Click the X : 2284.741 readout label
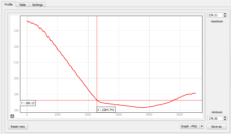The image size is (231, 134). pyautogui.click(x=106, y=109)
